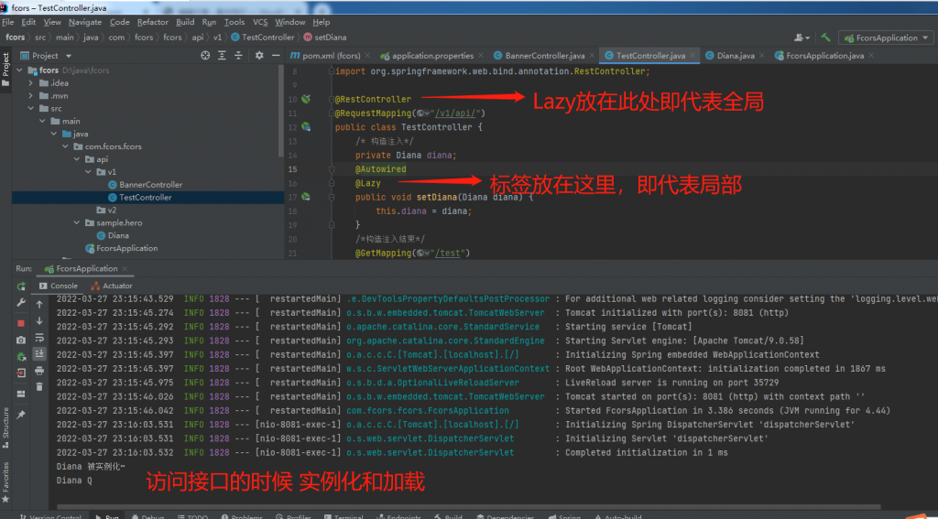Viewport: 938px width, 519px height.
Task: Select the v2 package in tree
Action: (111, 211)
